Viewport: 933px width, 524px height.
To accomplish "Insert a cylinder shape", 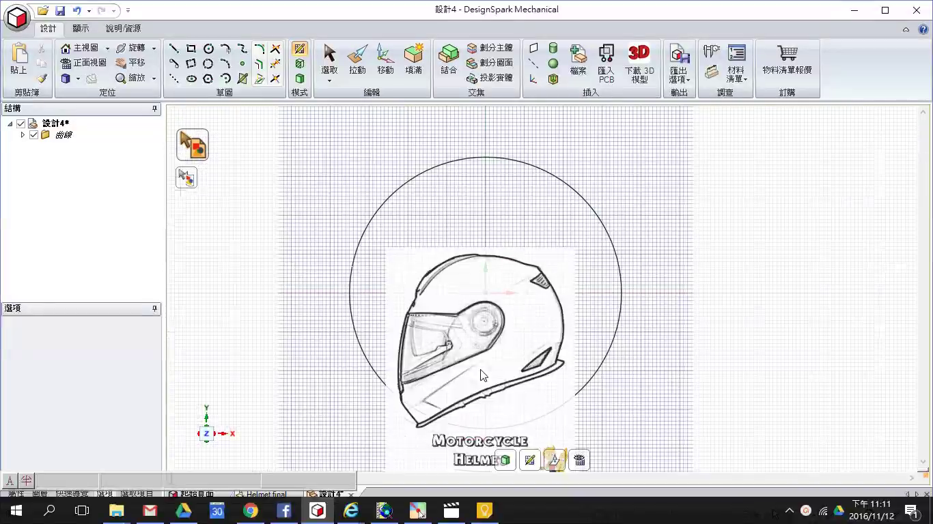I will pyautogui.click(x=553, y=48).
